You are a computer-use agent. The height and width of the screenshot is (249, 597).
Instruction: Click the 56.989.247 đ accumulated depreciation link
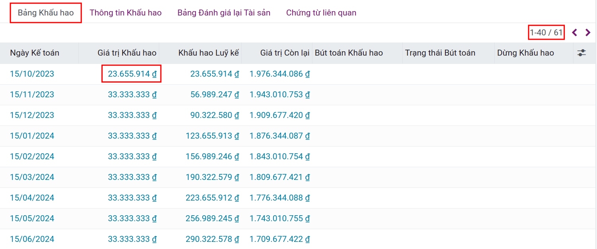(x=211, y=94)
